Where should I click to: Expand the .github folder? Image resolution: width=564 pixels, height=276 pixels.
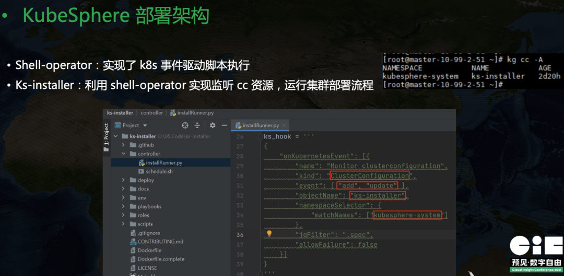click(123, 145)
